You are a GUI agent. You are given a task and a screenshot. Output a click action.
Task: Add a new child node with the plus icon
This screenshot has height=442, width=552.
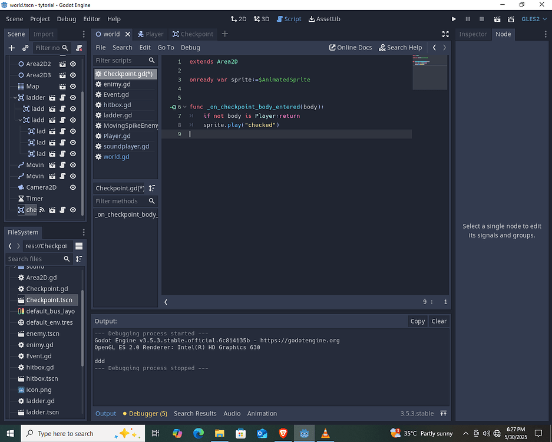[x=12, y=48]
